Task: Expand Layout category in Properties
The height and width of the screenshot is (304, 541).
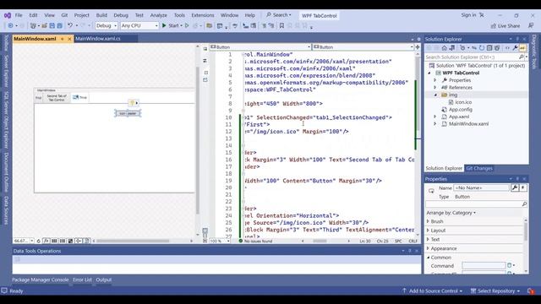Action: [x=429, y=231]
